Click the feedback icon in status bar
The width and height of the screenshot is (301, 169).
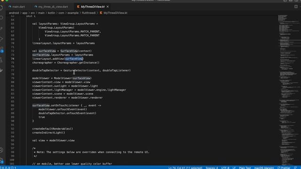click(295, 168)
